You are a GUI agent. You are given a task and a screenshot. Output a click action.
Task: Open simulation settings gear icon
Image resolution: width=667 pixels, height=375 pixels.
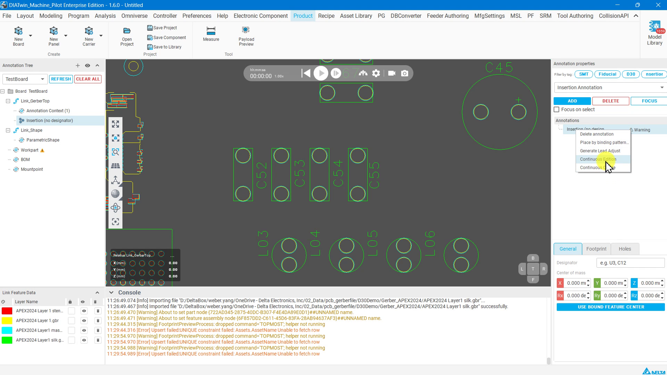[x=376, y=73]
